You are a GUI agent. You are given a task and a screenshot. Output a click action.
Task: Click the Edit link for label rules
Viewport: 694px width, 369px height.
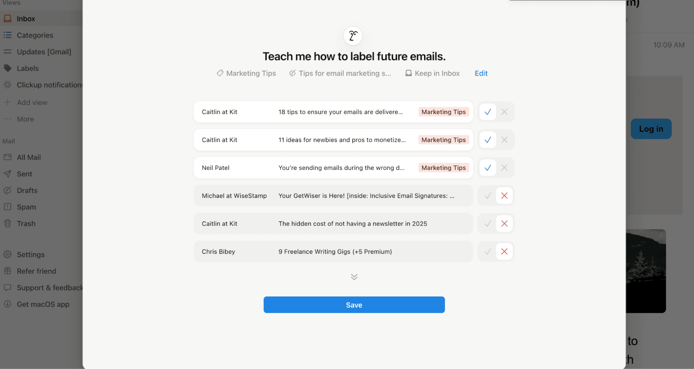click(481, 73)
